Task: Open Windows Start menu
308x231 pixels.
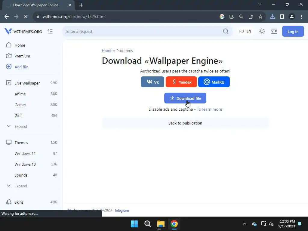Action: [134, 224]
